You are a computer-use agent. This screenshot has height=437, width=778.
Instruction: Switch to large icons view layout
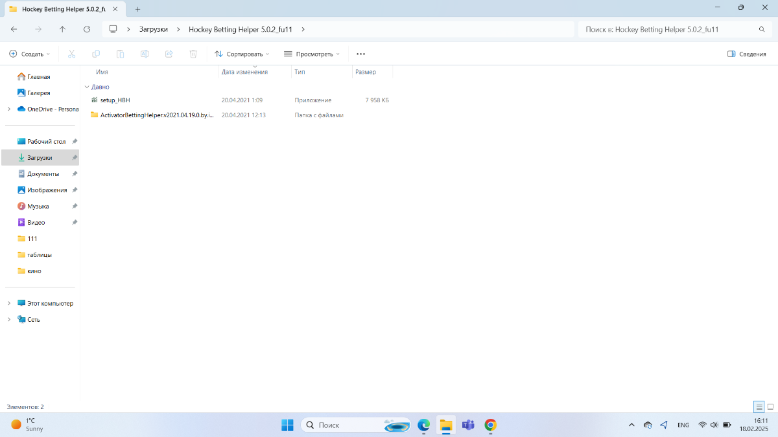[x=770, y=407]
